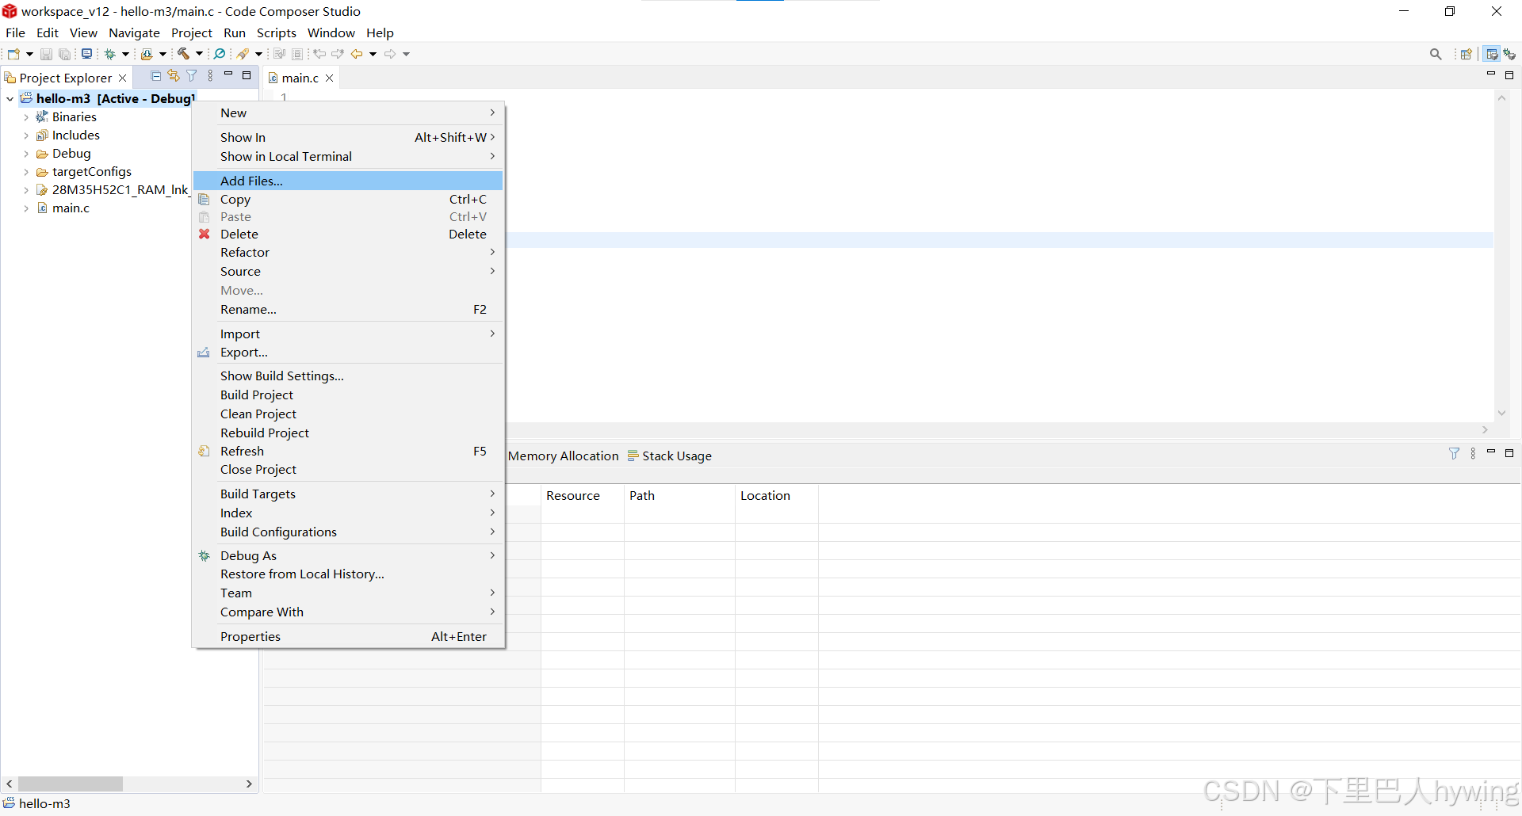Viewport: 1522px width, 816px height.
Task: Switch to CCS Edit perspective icon
Action: pos(1492,54)
